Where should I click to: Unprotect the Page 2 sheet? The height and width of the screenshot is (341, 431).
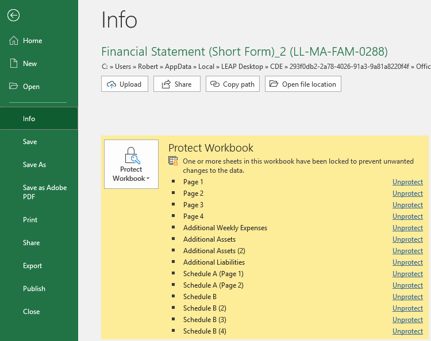407,193
